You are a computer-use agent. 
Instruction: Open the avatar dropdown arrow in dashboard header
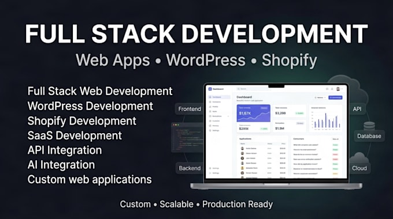pos(342,89)
